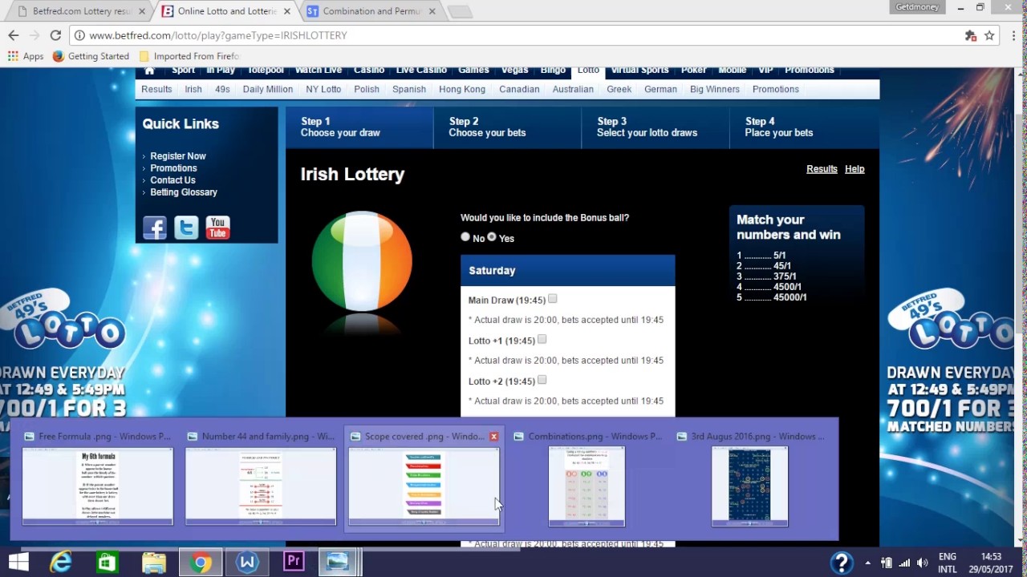The image size is (1027, 577).
Task: Open Getting Started bookmark
Action: tap(91, 56)
